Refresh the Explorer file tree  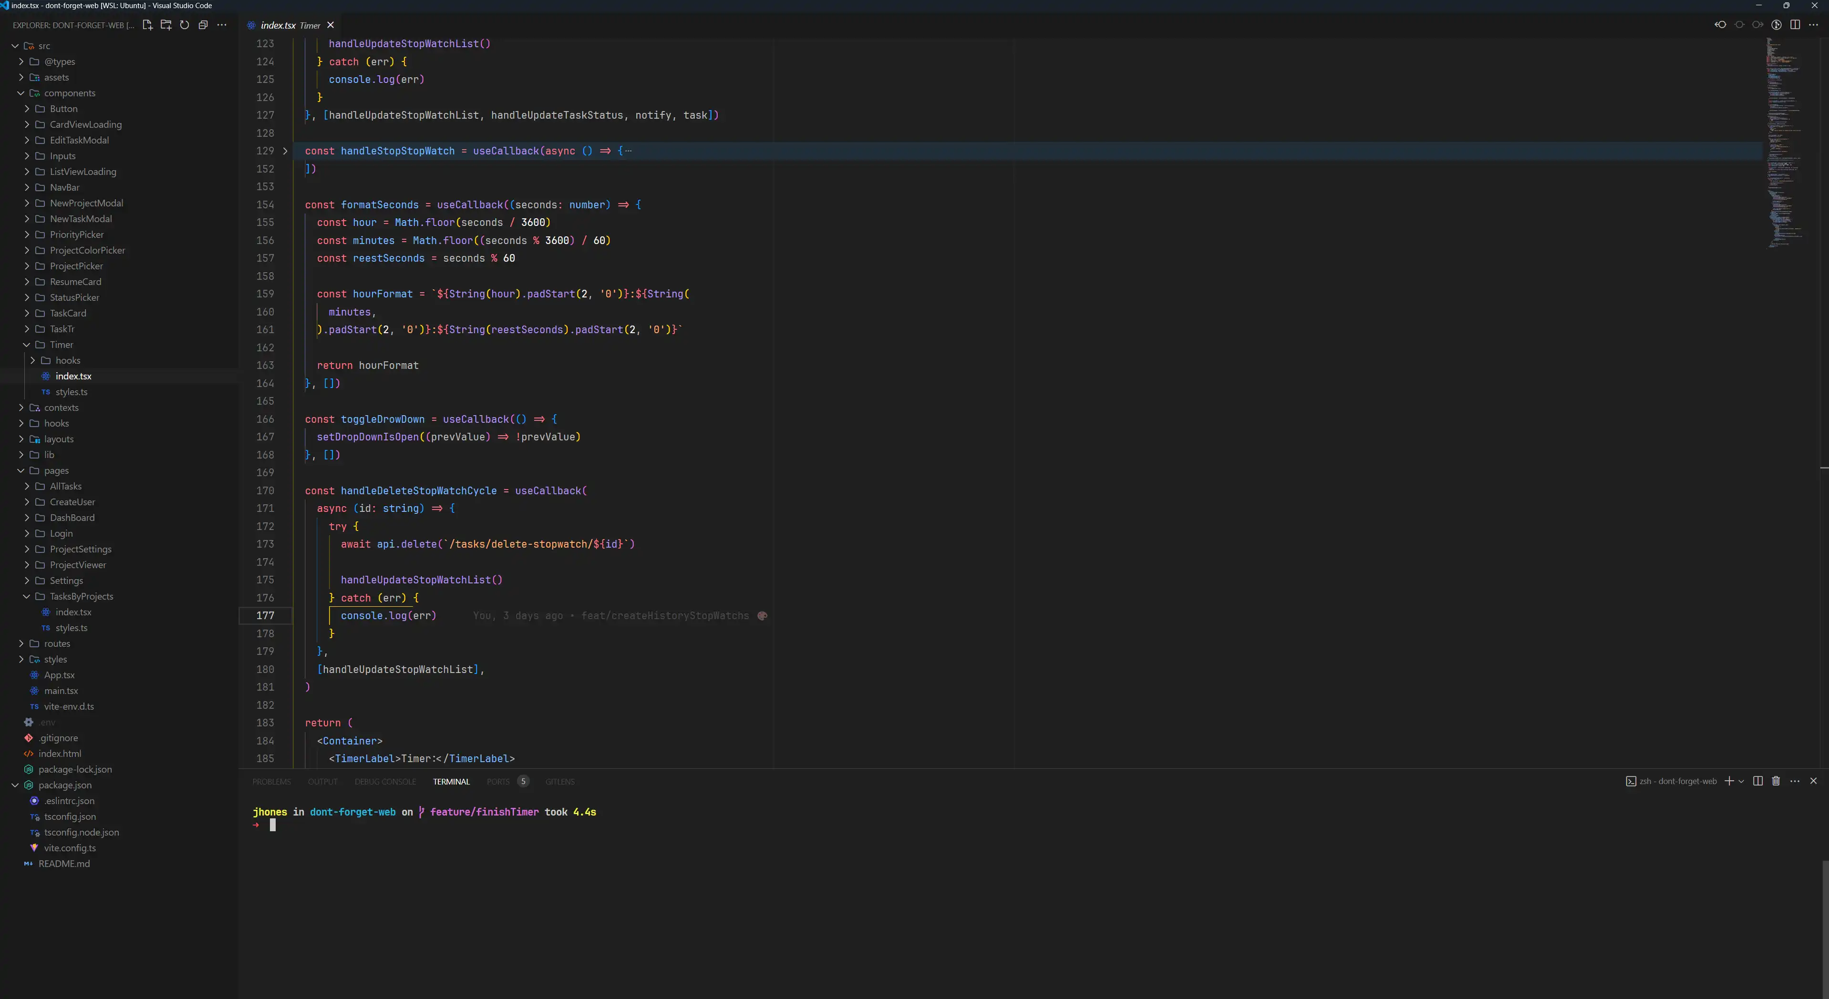tap(185, 25)
